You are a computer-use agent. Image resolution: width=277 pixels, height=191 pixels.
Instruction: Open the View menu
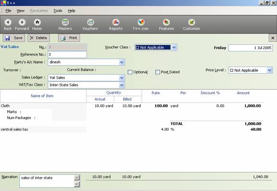tap(21, 11)
